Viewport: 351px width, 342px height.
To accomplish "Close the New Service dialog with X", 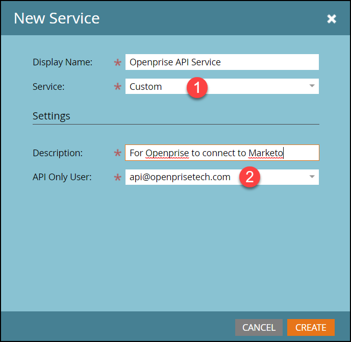I will (x=332, y=19).
